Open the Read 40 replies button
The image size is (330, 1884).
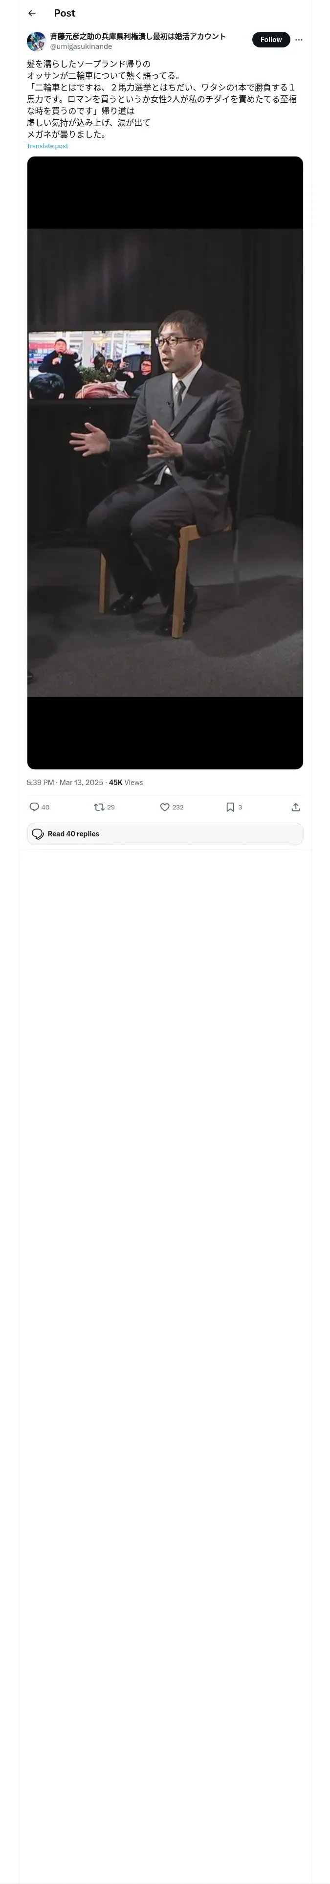tap(165, 834)
